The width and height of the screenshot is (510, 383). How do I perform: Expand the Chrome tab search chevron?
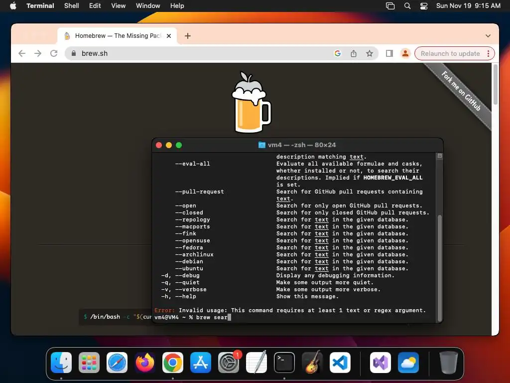click(x=488, y=36)
